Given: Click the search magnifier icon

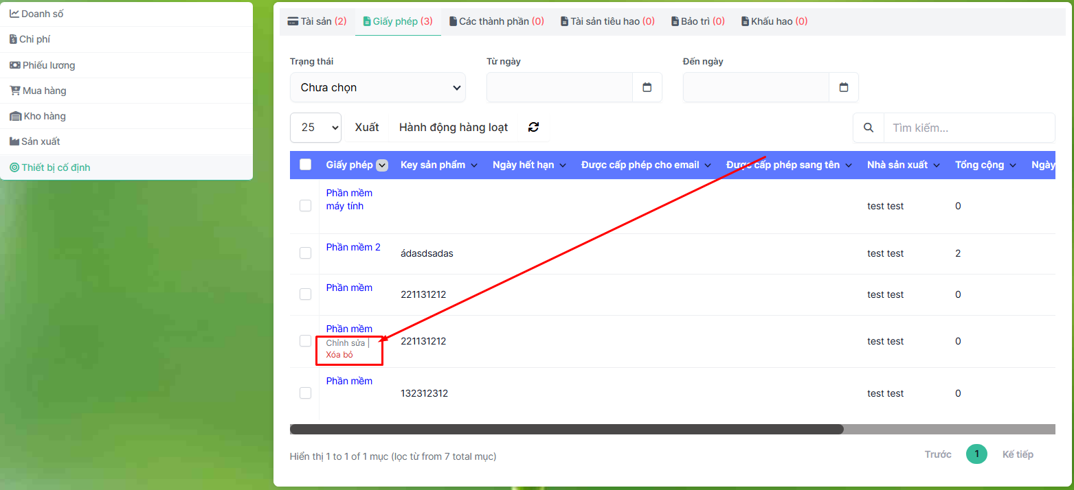Looking at the screenshot, I should coord(869,128).
